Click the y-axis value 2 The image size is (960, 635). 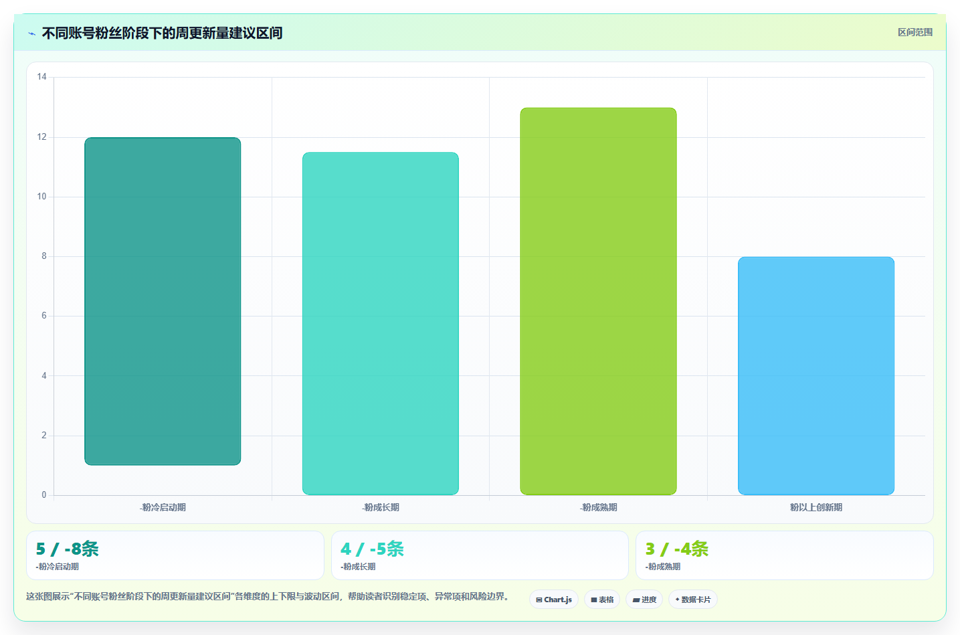(44, 436)
